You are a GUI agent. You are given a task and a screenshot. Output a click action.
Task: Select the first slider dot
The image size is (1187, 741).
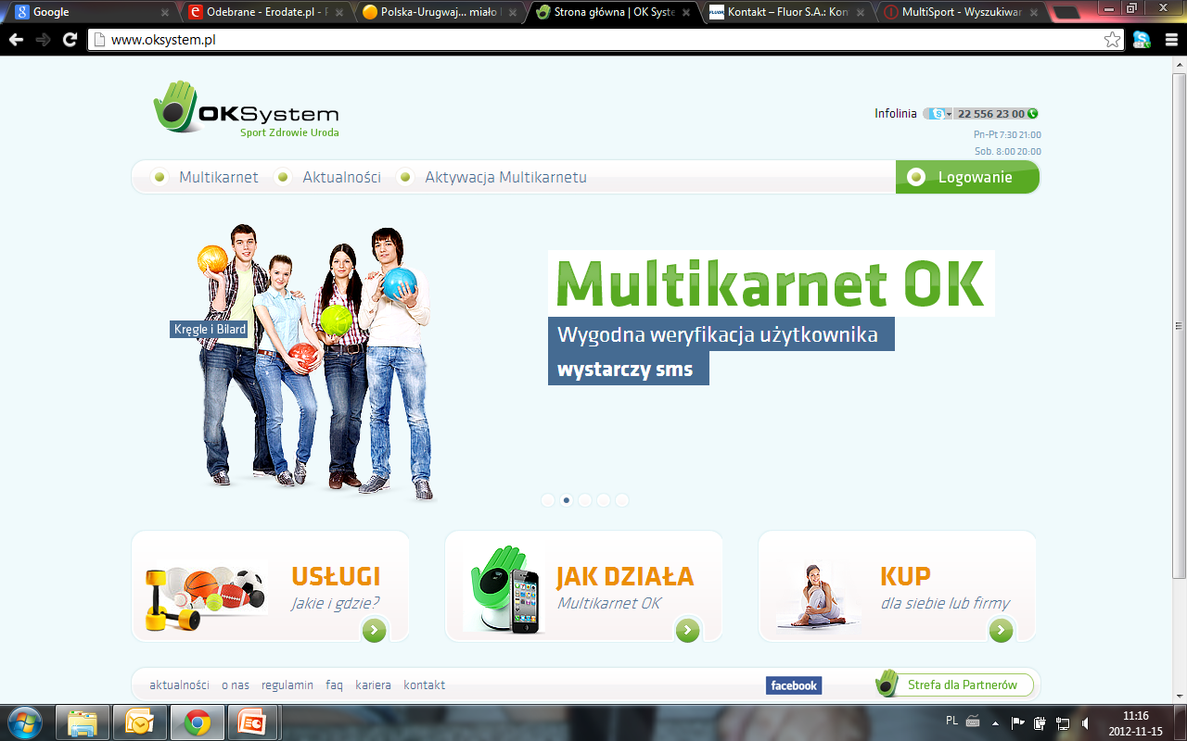[547, 500]
